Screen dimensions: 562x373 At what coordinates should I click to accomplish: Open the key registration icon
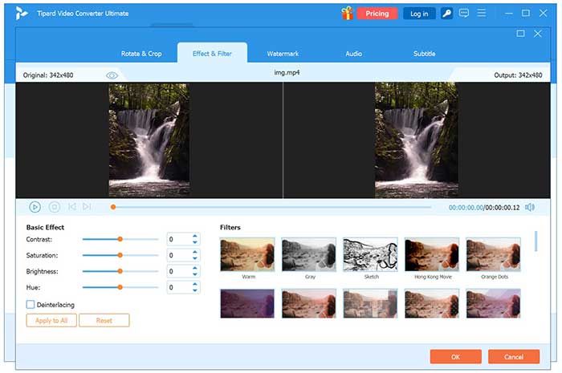(x=446, y=13)
